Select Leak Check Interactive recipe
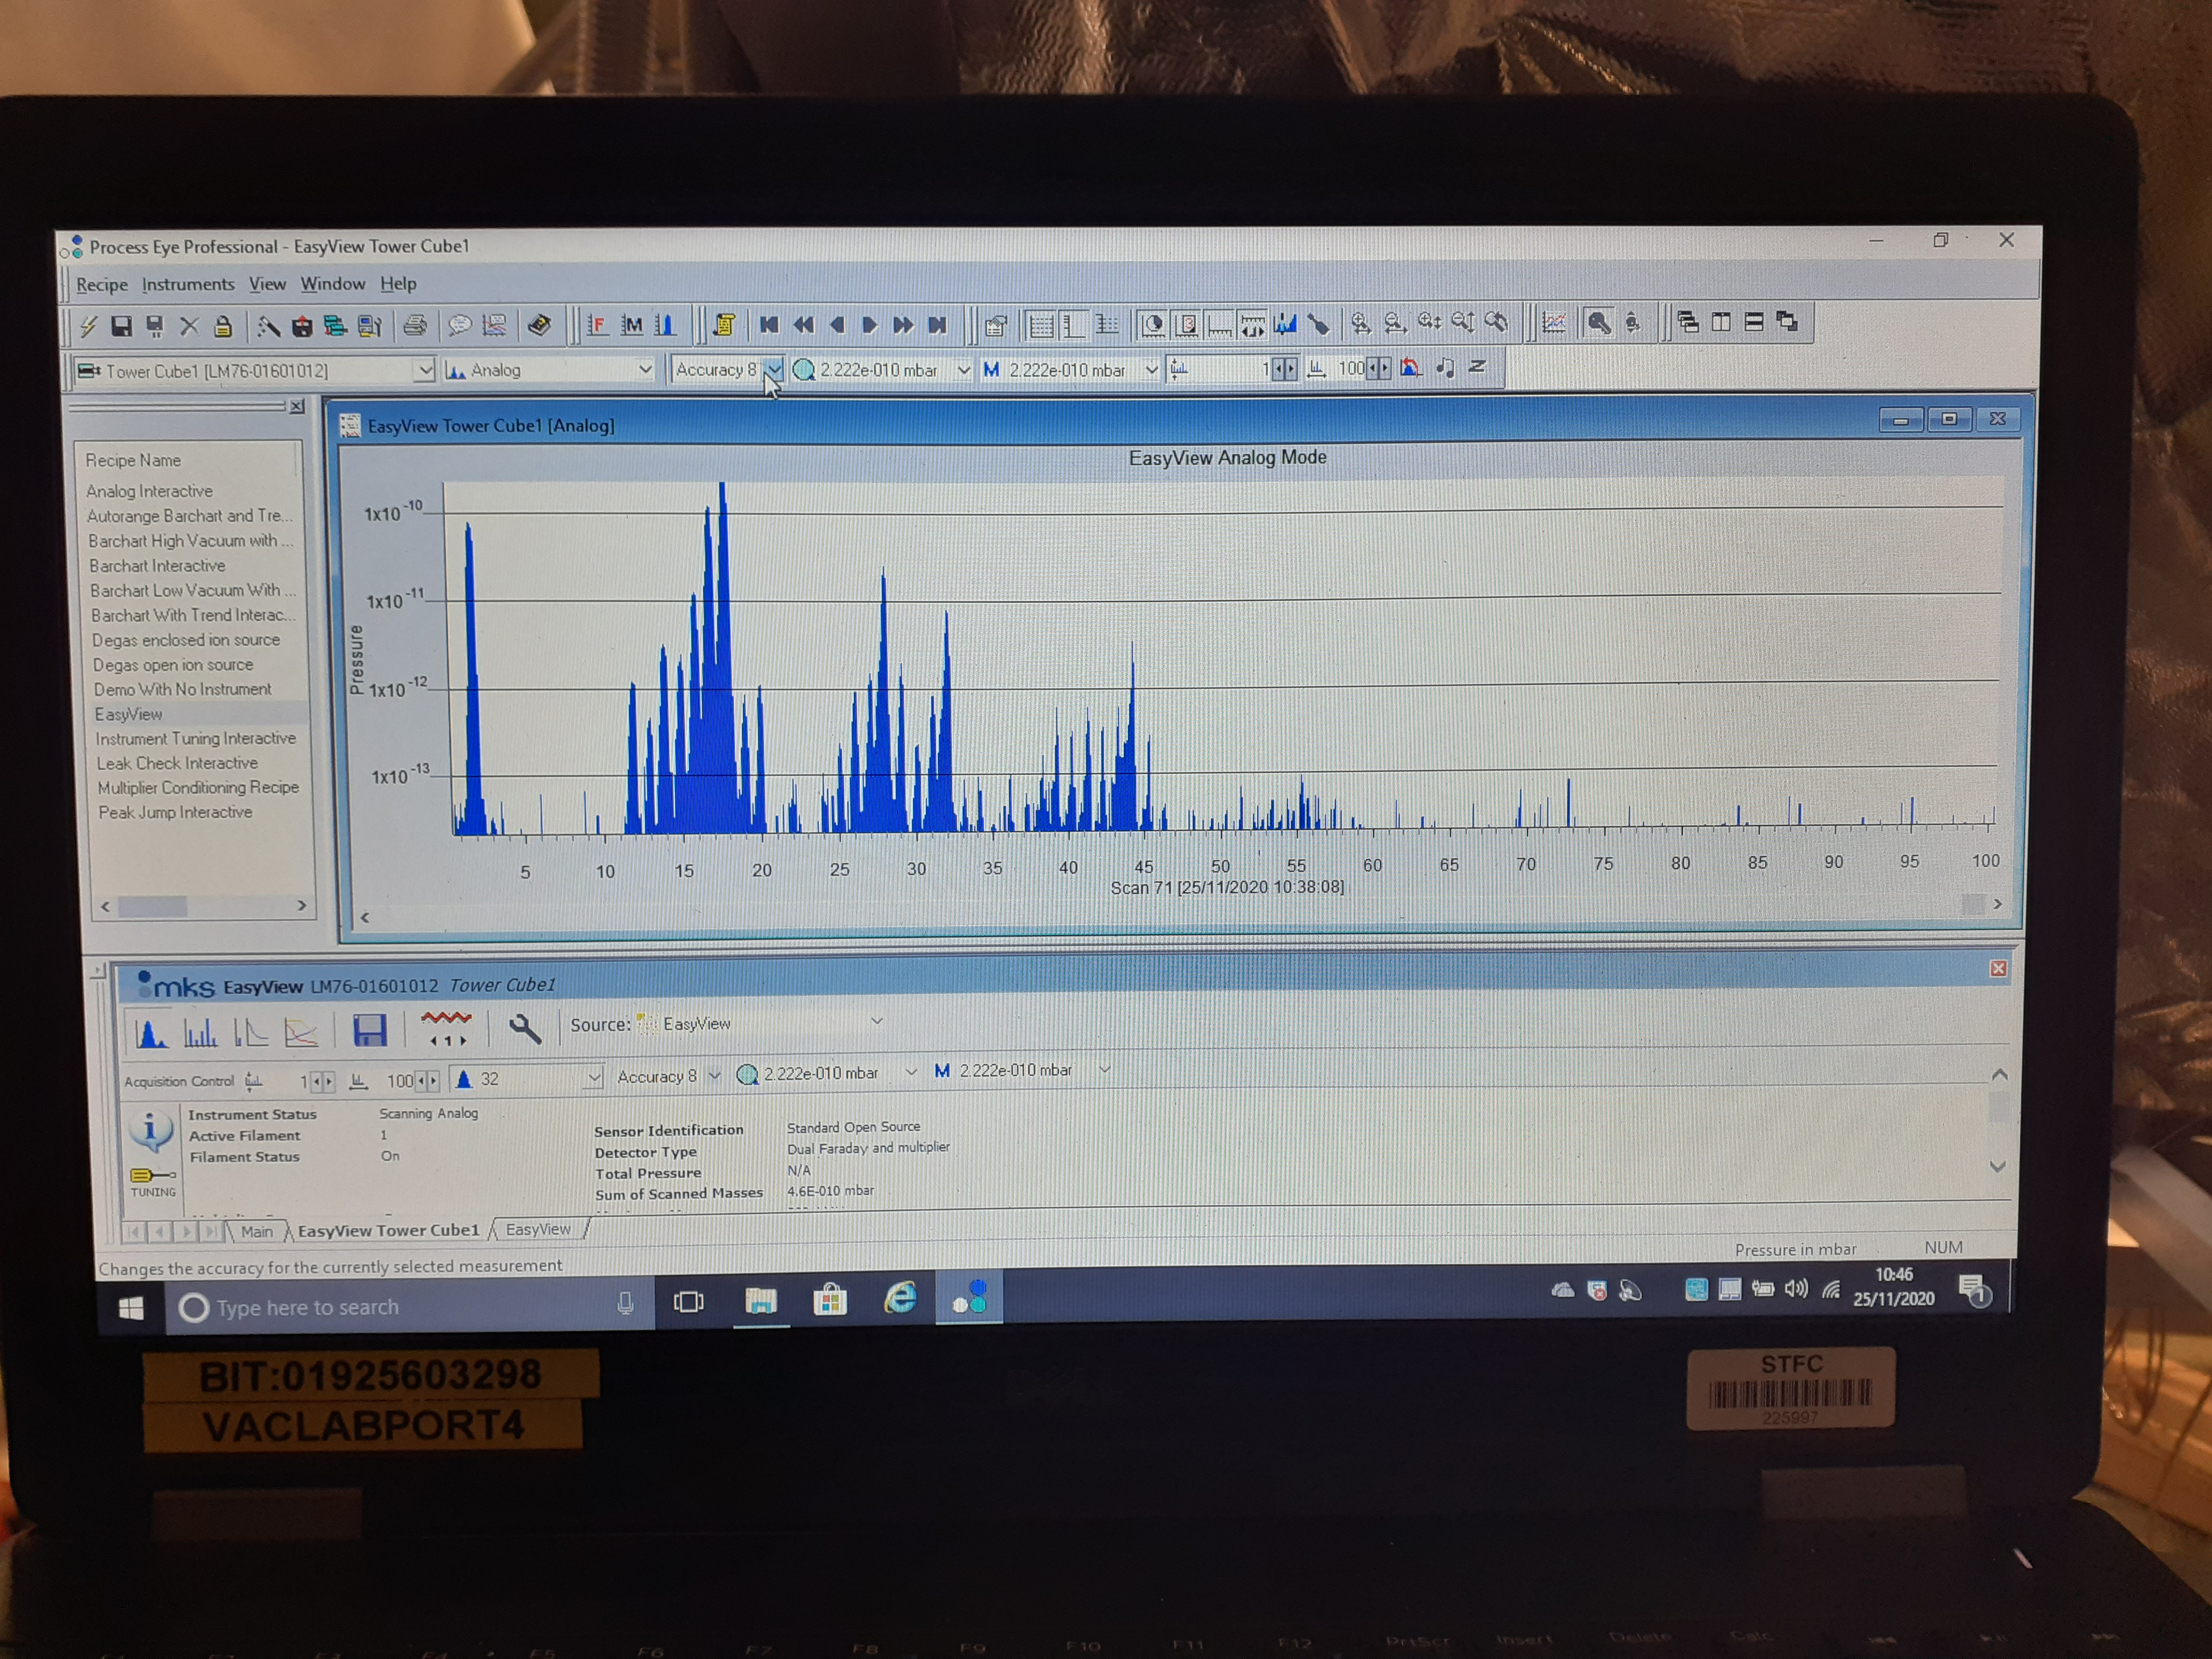Viewport: 2212px width, 1659px height. pyautogui.click(x=177, y=763)
